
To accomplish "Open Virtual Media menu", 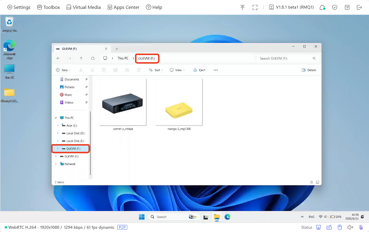I will [x=83, y=7].
